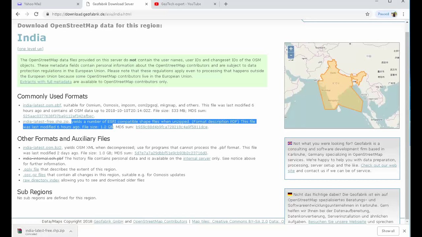Download india-latest.osm.pbf file
This screenshot has height=237, width=422.
(42, 105)
